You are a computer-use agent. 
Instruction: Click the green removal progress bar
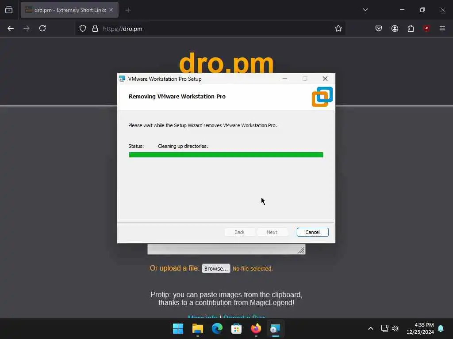[x=226, y=155]
